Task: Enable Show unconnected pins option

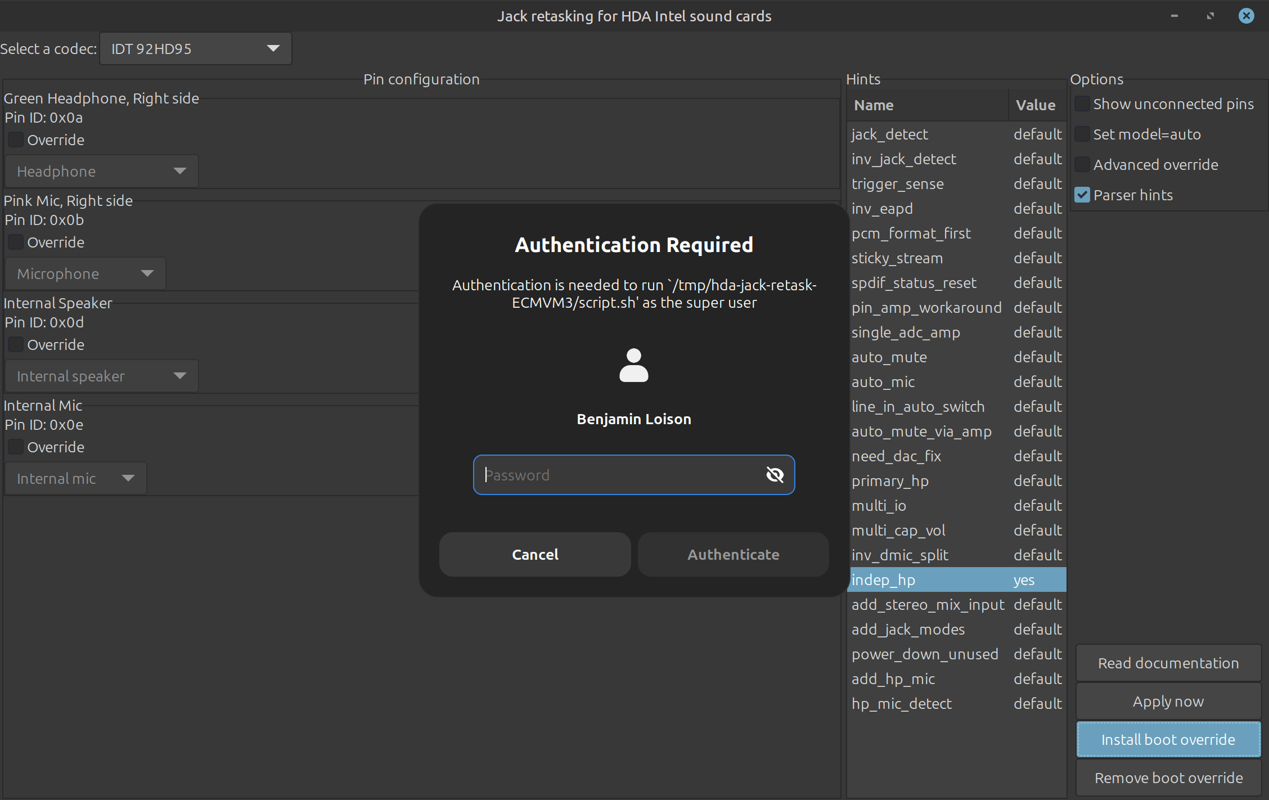Action: (x=1082, y=104)
